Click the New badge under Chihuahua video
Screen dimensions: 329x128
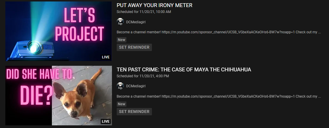pyautogui.click(x=121, y=104)
